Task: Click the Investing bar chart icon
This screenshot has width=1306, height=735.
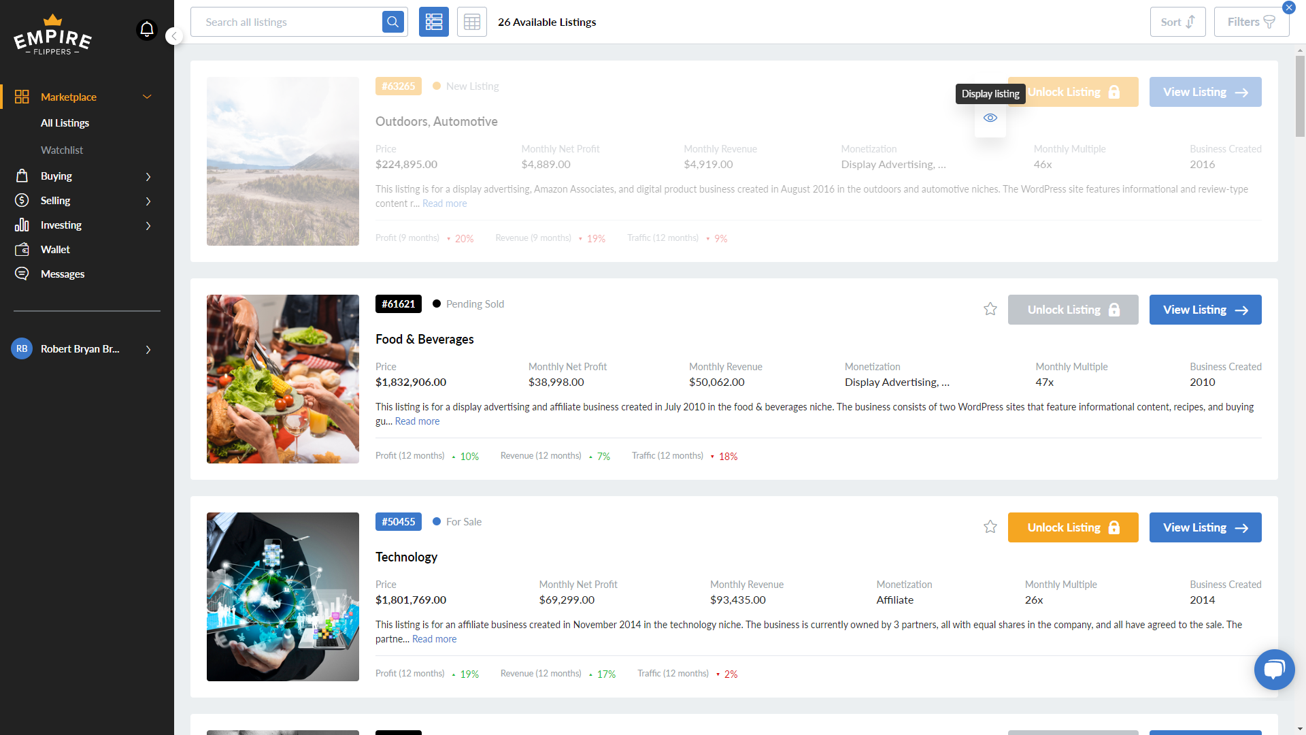Action: click(x=22, y=225)
